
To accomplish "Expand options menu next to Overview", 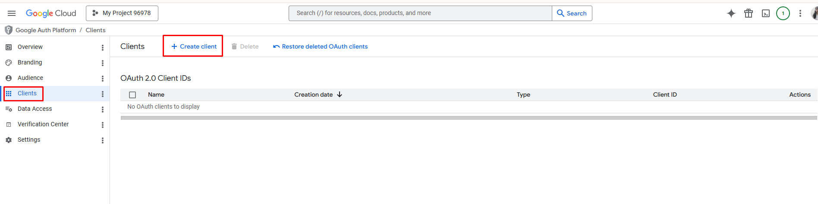I will click(103, 48).
